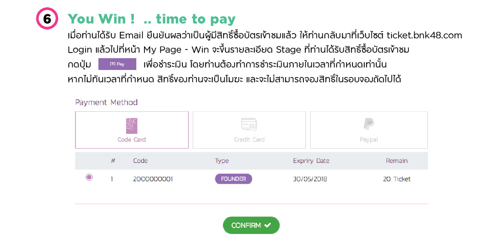Click the checkmark icon on Confirm
Viewport: 492px width, 238px height.
coord(268,225)
